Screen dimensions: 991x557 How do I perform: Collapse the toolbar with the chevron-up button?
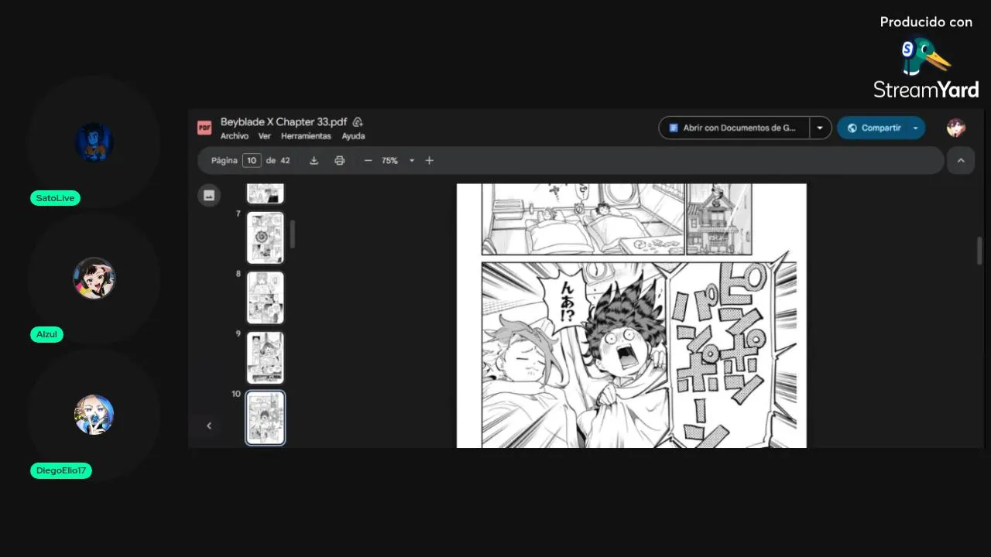pos(961,160)
